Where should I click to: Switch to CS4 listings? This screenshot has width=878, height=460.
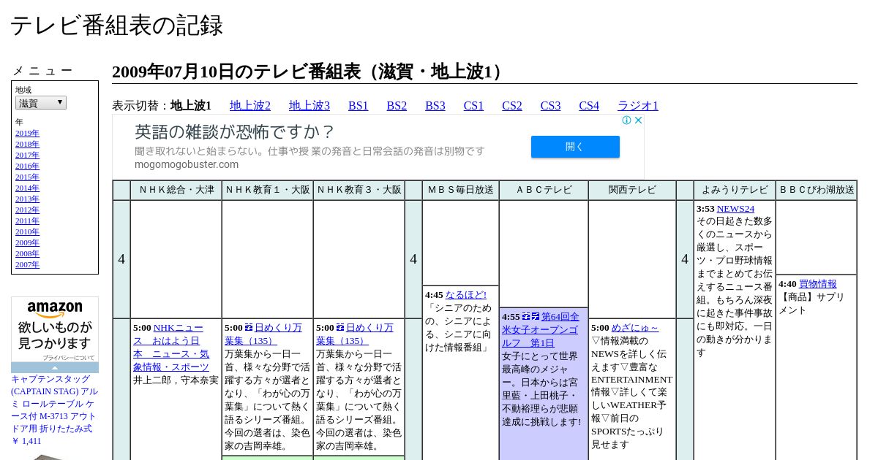(589, 106)
